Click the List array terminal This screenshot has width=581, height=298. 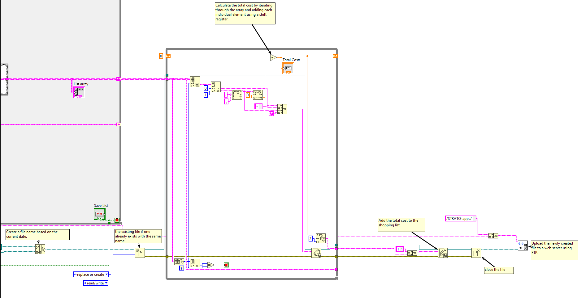(x=79, y=92)
